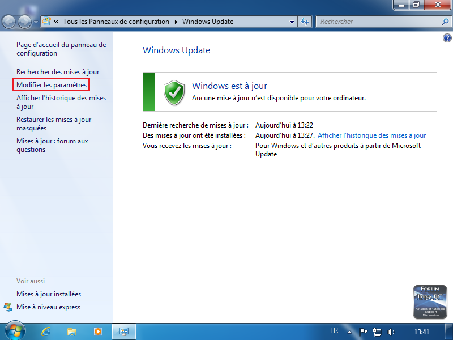
Task: Show hidden tray icons arrow
Action: [349, 332]
